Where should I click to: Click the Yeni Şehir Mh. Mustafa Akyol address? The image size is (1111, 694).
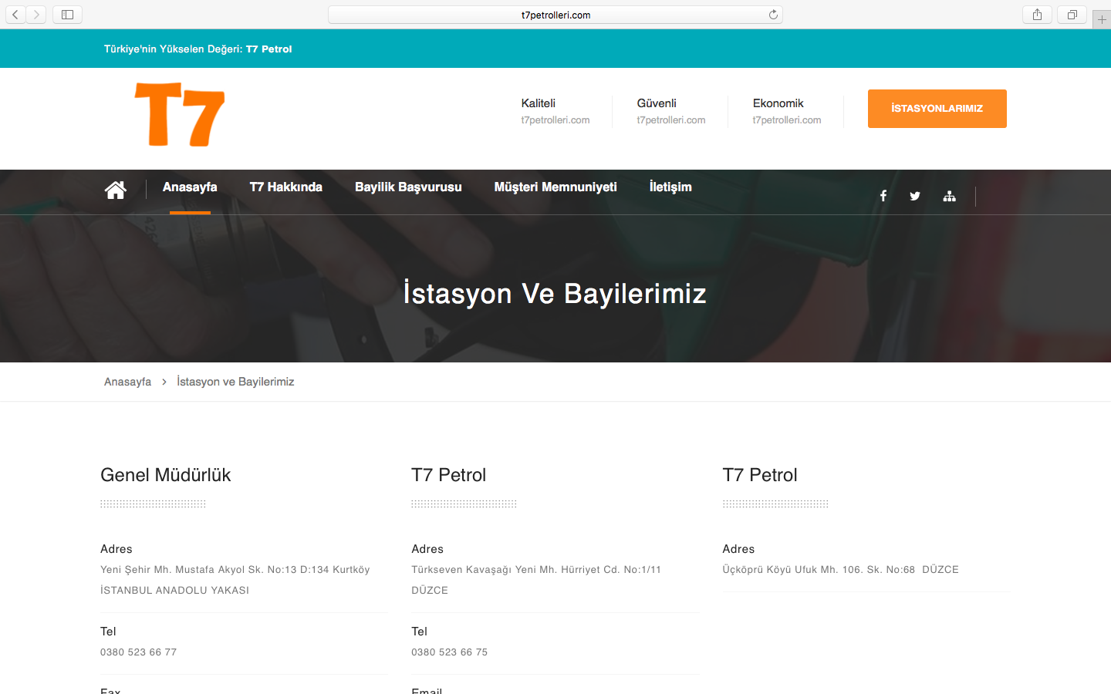pyautogui.click(x=235, y=570)
